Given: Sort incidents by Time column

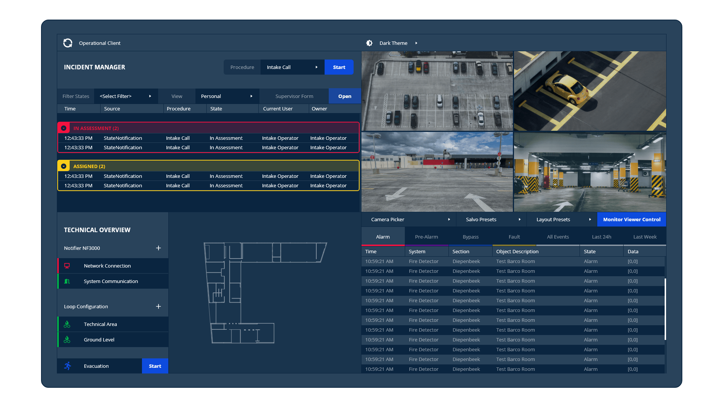Looking at the screenshot, I should [78, 109].
